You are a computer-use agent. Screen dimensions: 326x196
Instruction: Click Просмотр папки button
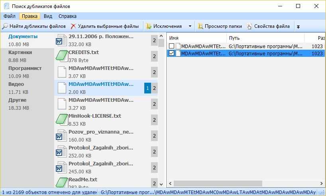(x=220, y=26)
